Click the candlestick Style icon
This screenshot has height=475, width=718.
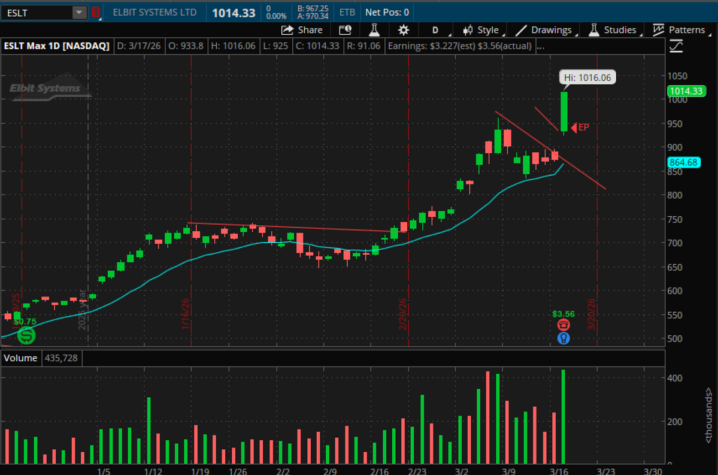click(468, 30)
